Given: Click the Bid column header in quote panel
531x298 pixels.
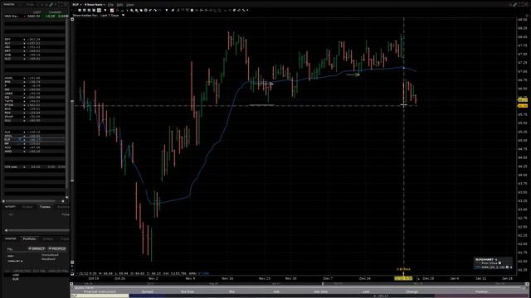Looking at the screenshot, I should pos(231,291).
